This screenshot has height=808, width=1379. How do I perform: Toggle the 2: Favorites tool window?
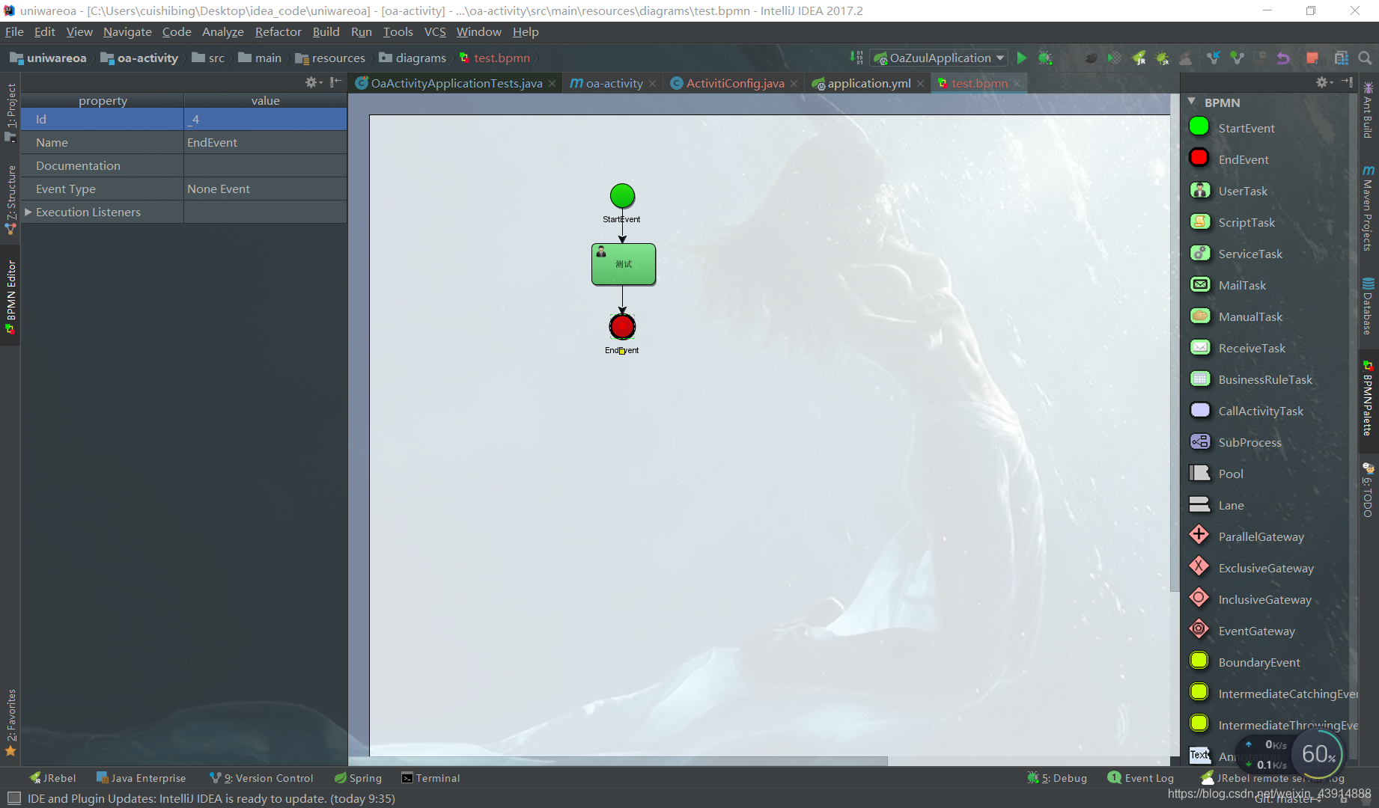(x=10, y=723)
